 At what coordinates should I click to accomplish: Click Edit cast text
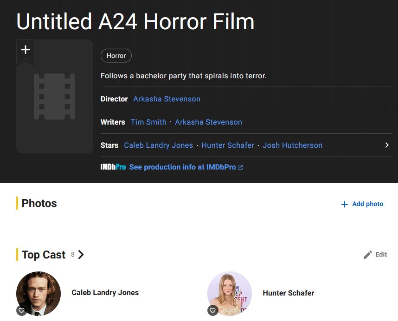tap(381, 254)
